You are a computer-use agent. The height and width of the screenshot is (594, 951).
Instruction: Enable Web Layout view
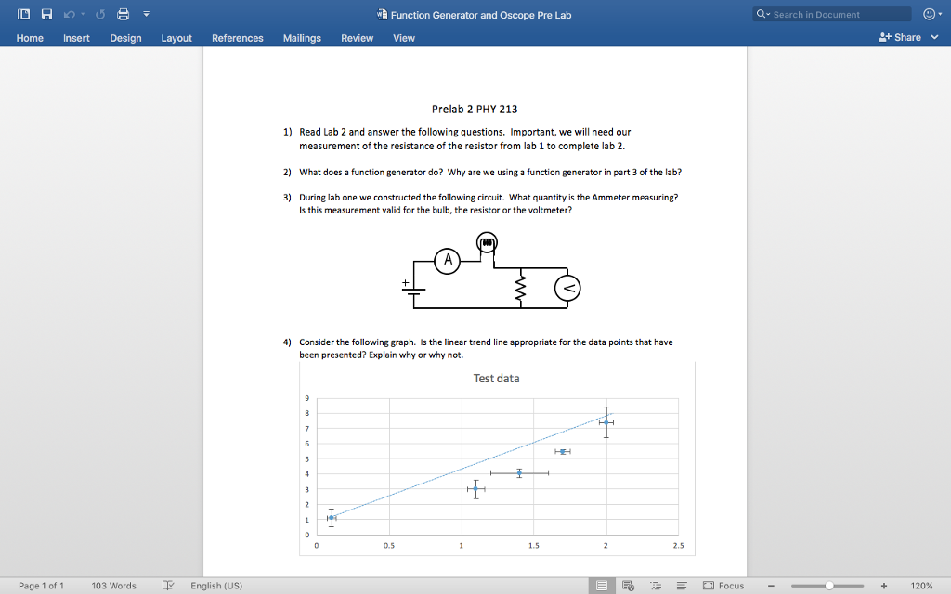point(628,586)
